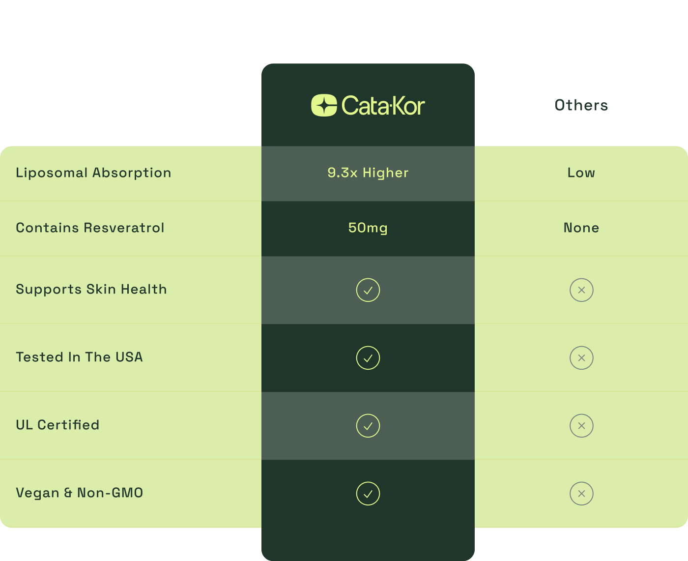Click the checkmark icon for Vegan & Non-GMO
The image size is (688, 561).
click(x=368, y=494)
